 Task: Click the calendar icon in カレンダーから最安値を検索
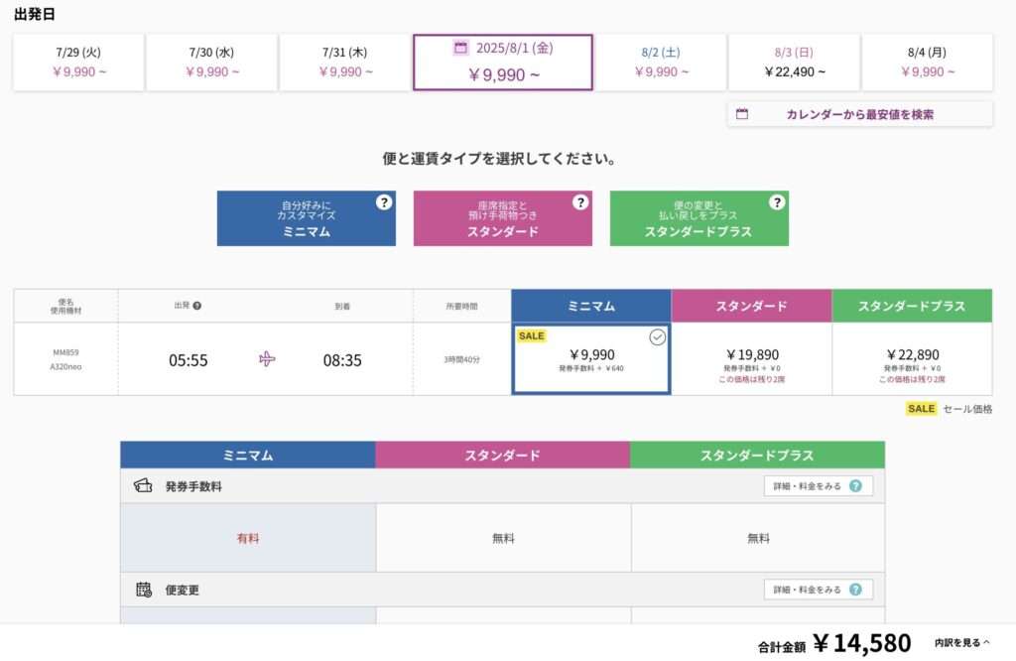pos(742,114)
